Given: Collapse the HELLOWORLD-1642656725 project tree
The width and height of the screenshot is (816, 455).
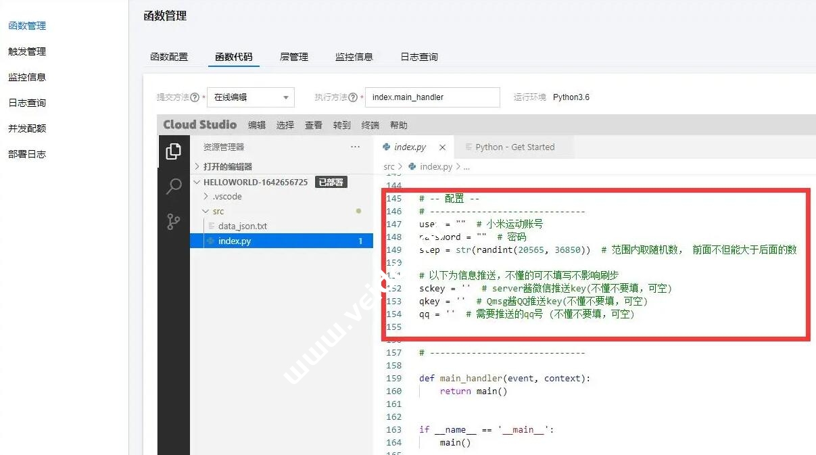Looking at the screenshot, I should point(197,181).
